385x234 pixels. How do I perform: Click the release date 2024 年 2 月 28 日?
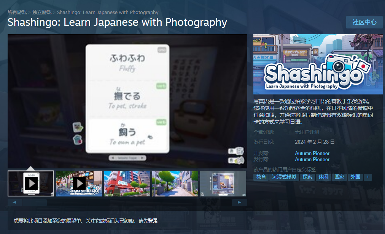tap(315, 142)
